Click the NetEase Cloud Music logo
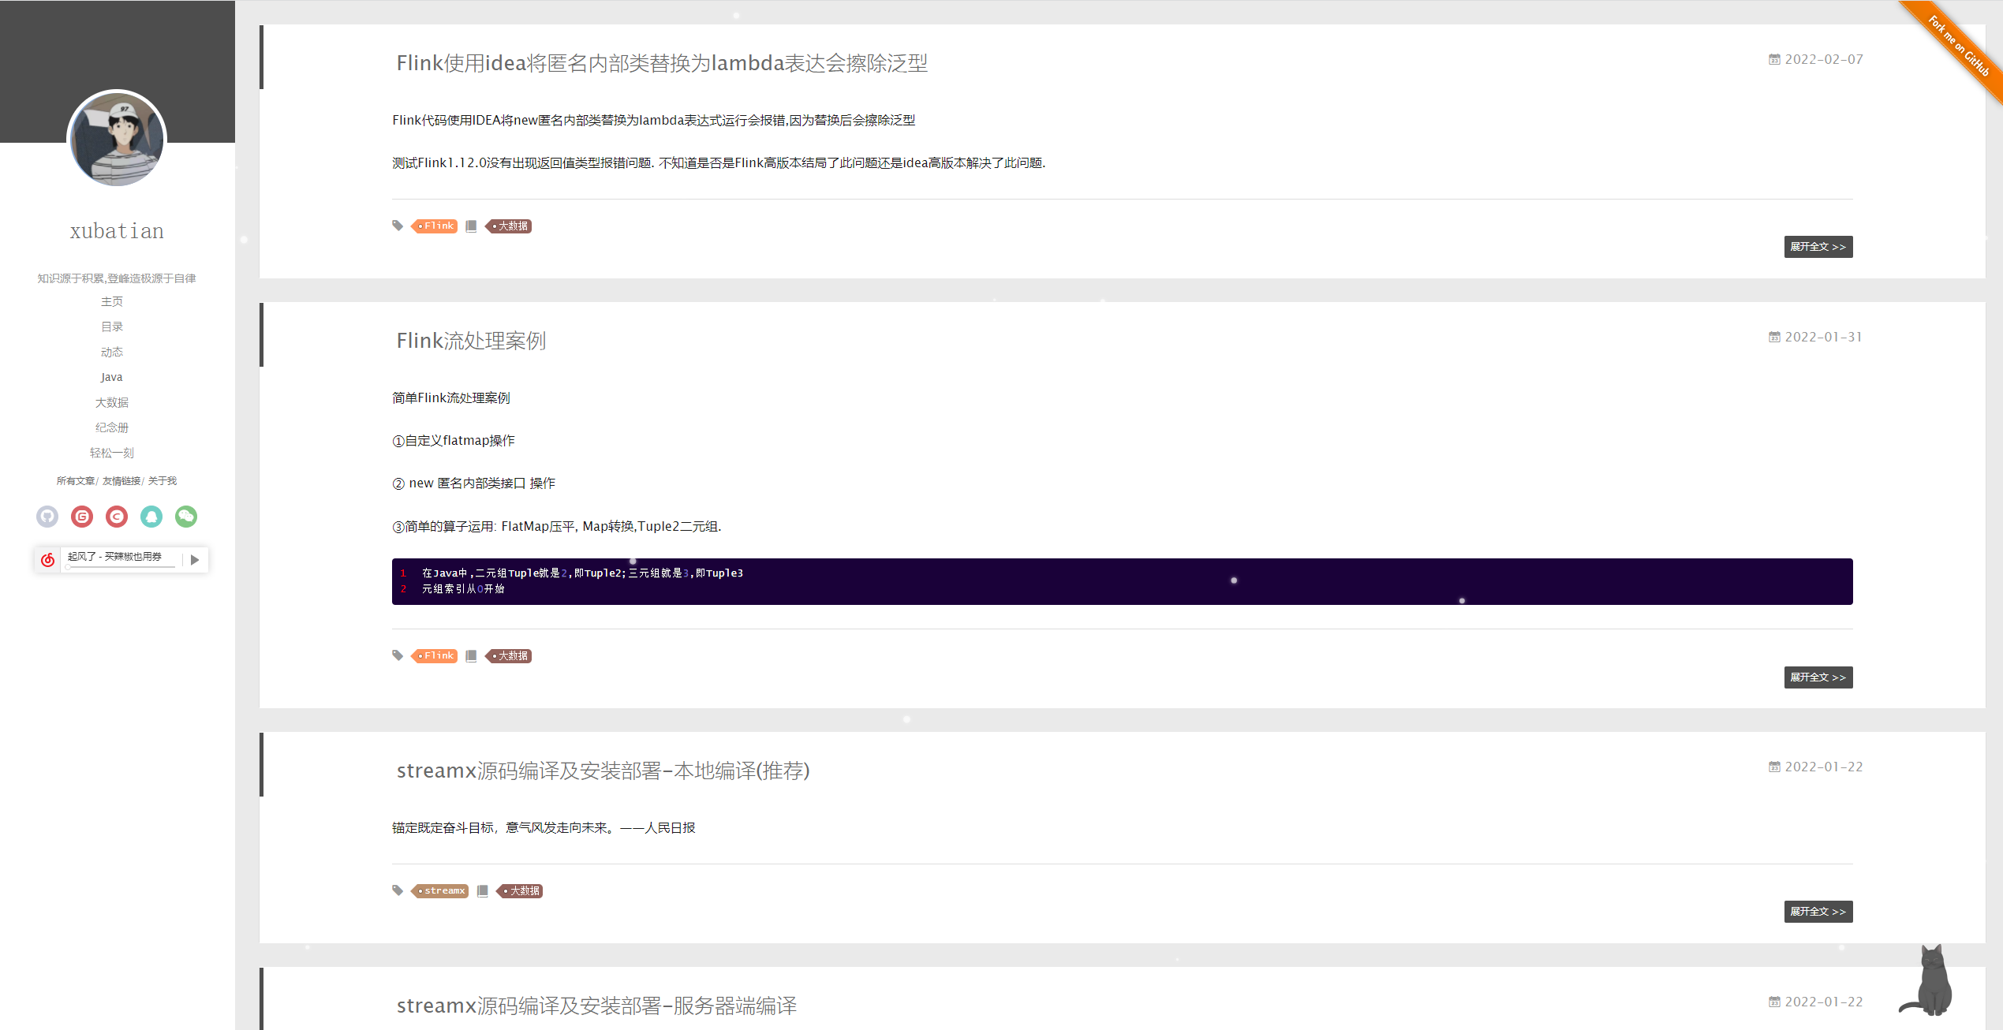This screenshot has height=1030, width=2003. (48, 560)
